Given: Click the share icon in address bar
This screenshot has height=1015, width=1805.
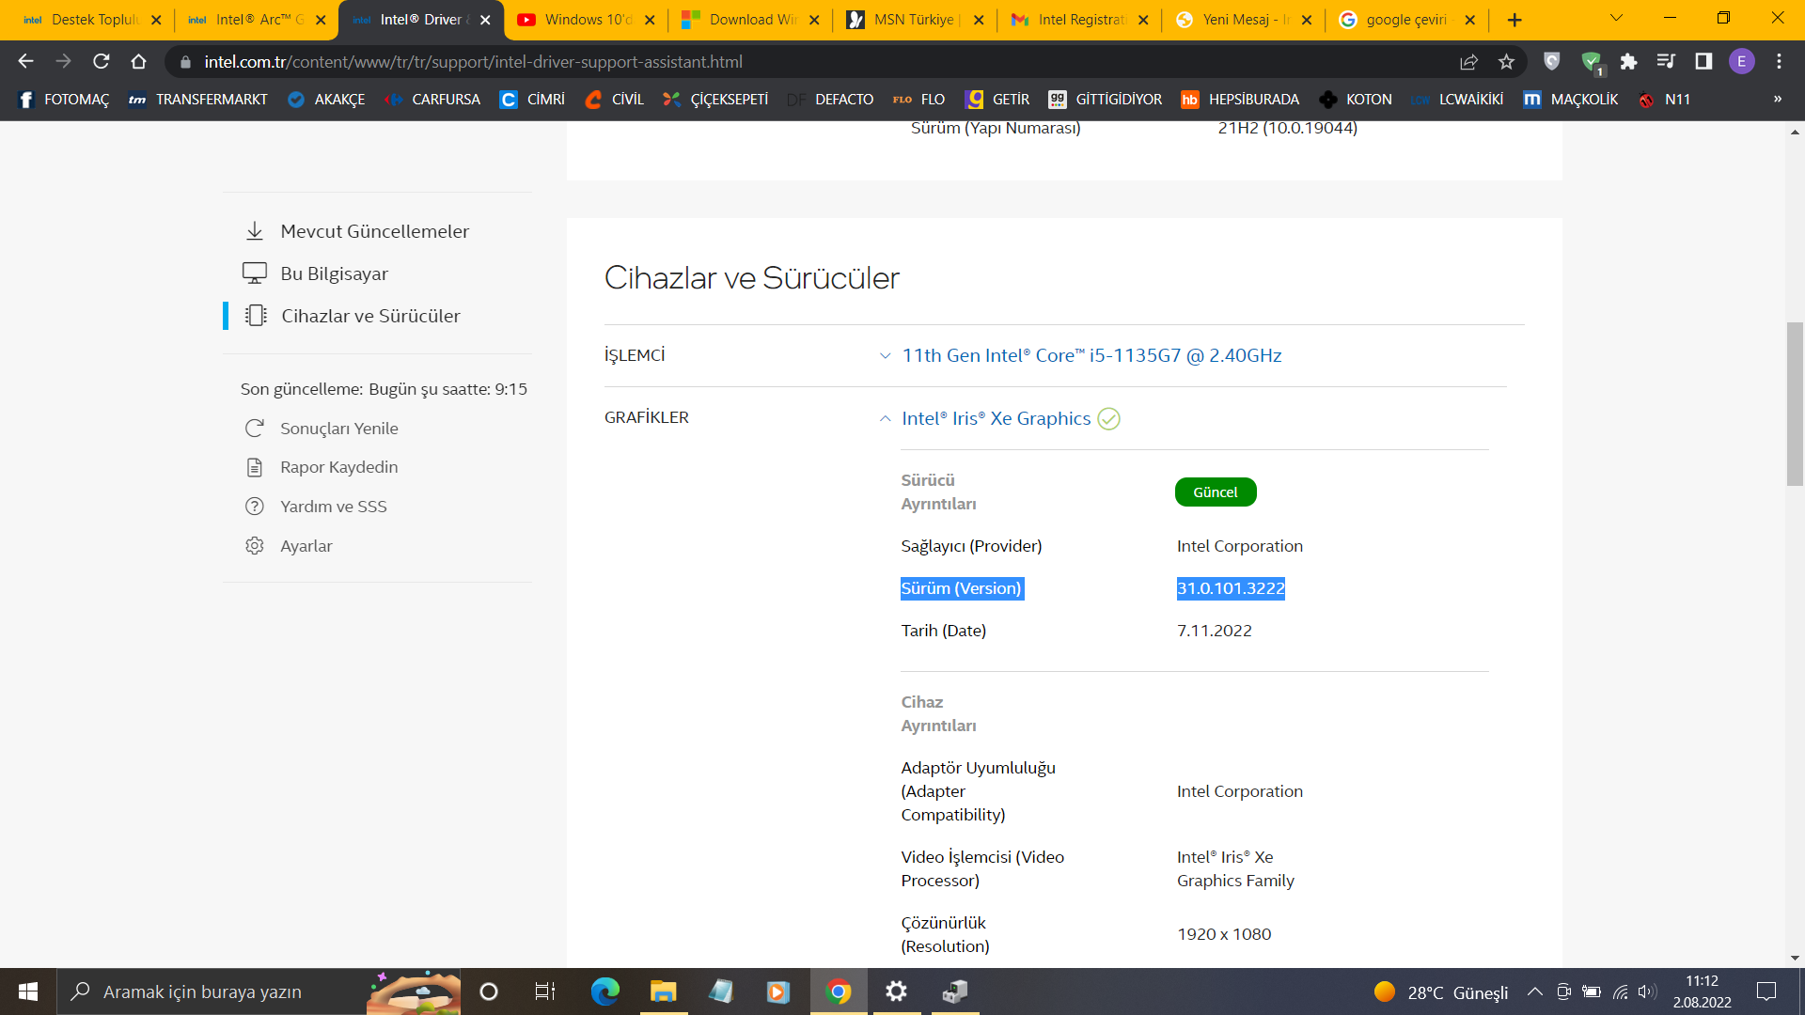Looking at the screenshot, I should click(x=1468, y=62).
